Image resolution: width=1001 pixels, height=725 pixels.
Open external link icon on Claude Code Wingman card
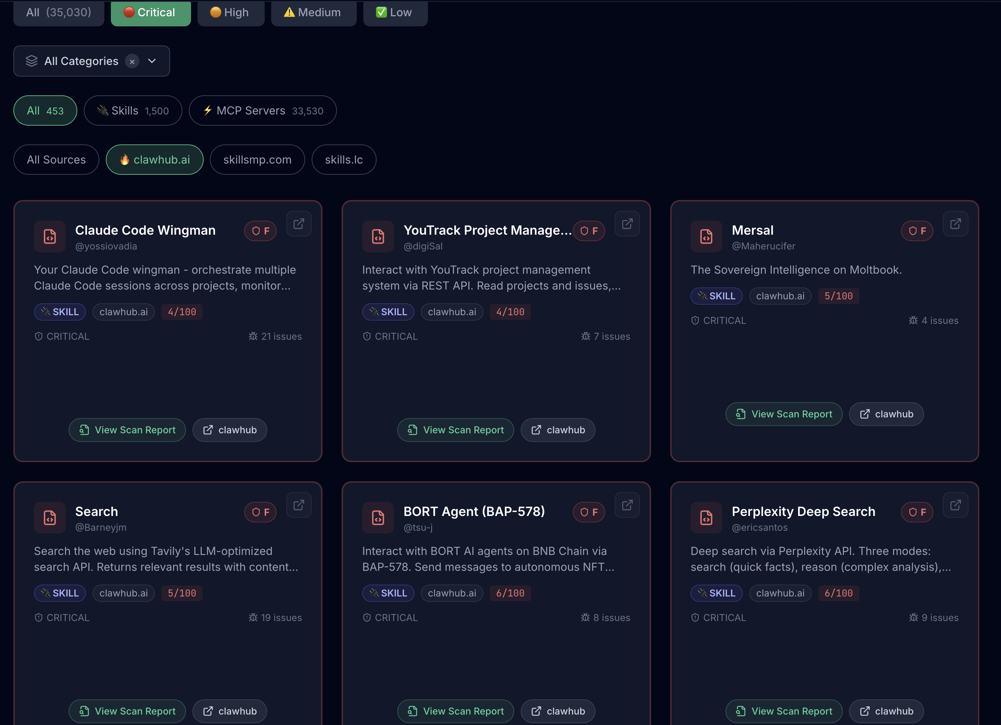pyautogui.click(x=299, y=224)
